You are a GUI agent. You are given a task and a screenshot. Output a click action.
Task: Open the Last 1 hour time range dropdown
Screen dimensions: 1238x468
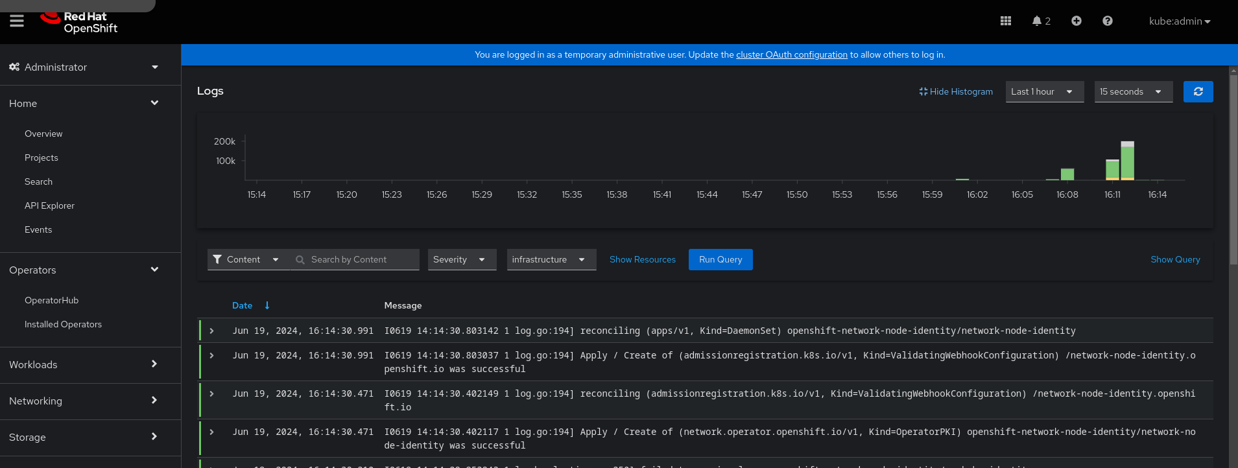1043,92
